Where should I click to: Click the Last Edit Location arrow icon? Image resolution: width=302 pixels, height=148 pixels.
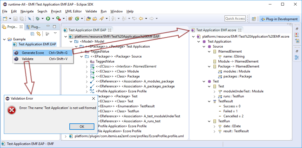click(134, 19)
